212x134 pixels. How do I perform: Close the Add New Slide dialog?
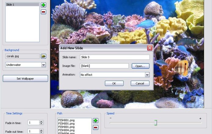[150, 48]
